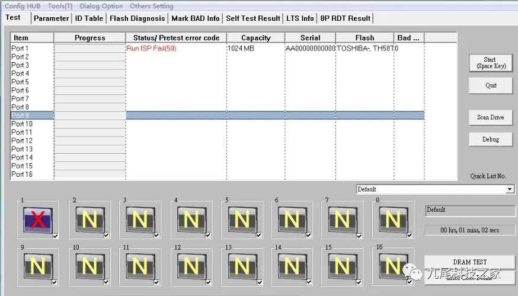Expand the Quick List Default dropdown
518x296 pixels.
click(510, 189)
